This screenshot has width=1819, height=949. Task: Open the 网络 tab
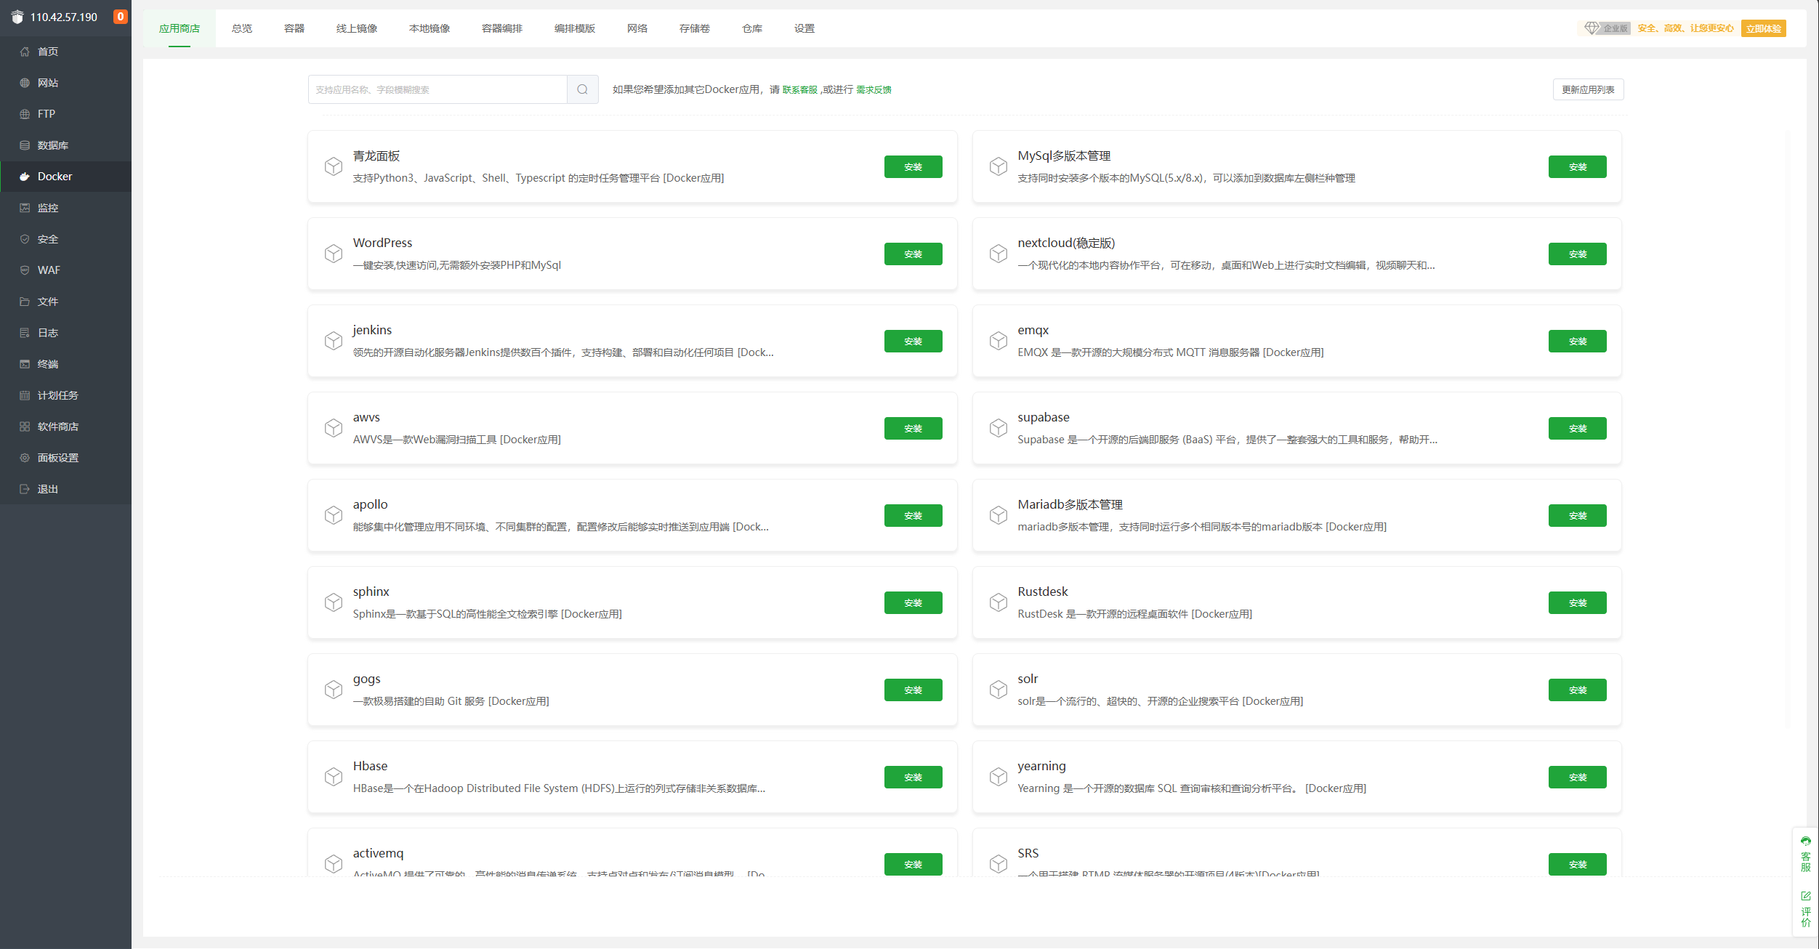click(x=637, y=28)
